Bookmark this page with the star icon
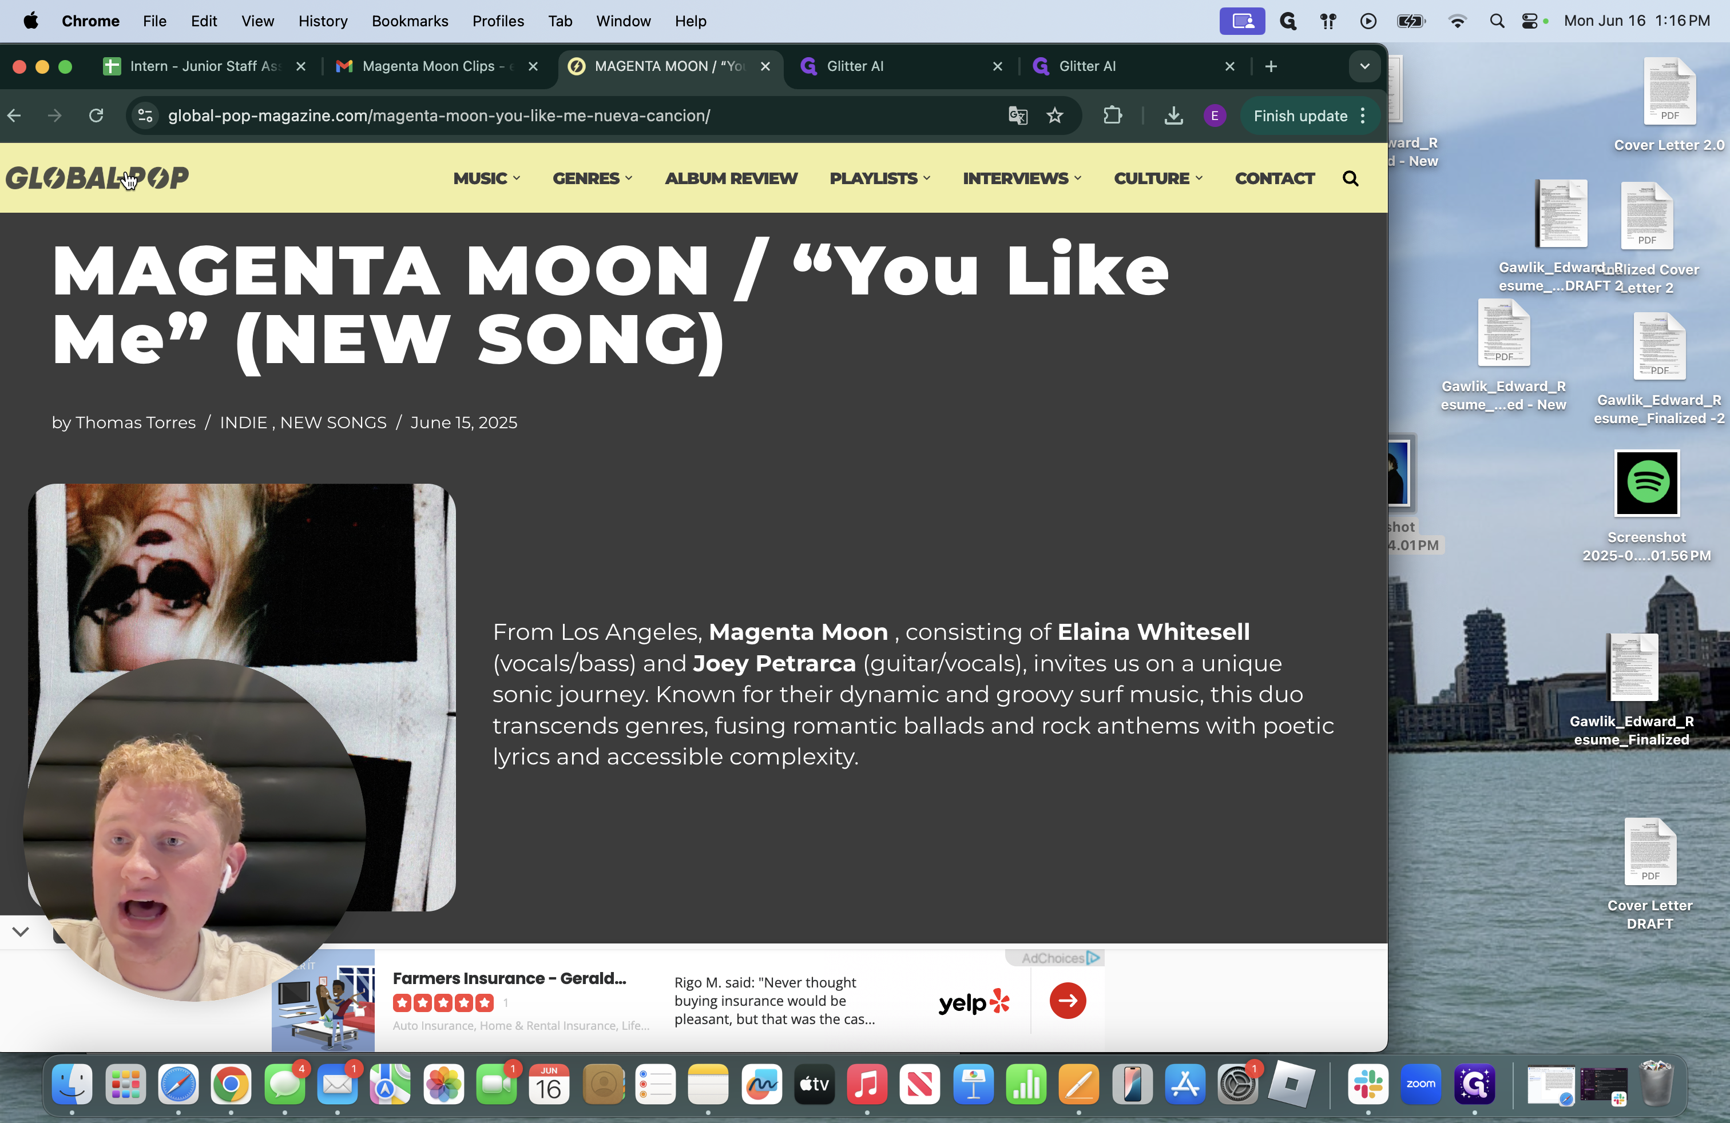 (x=1055, y=116)
